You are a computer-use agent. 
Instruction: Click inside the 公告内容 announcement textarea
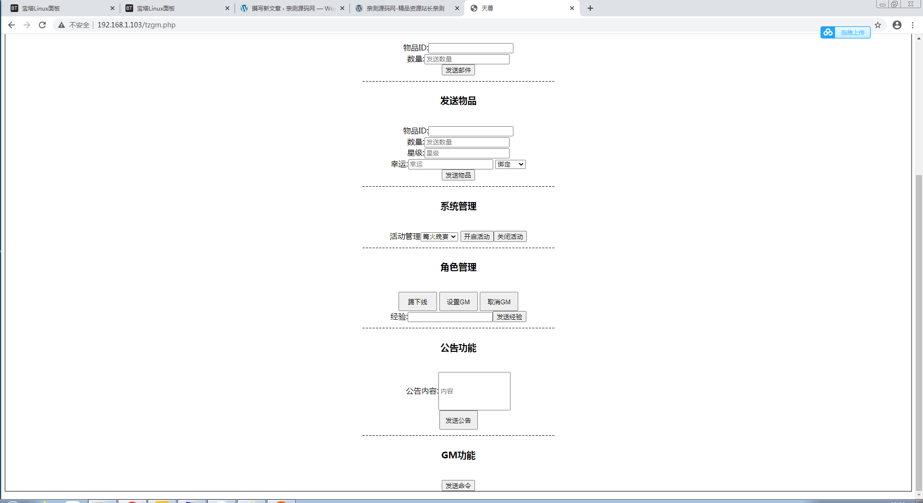[474, 391]
